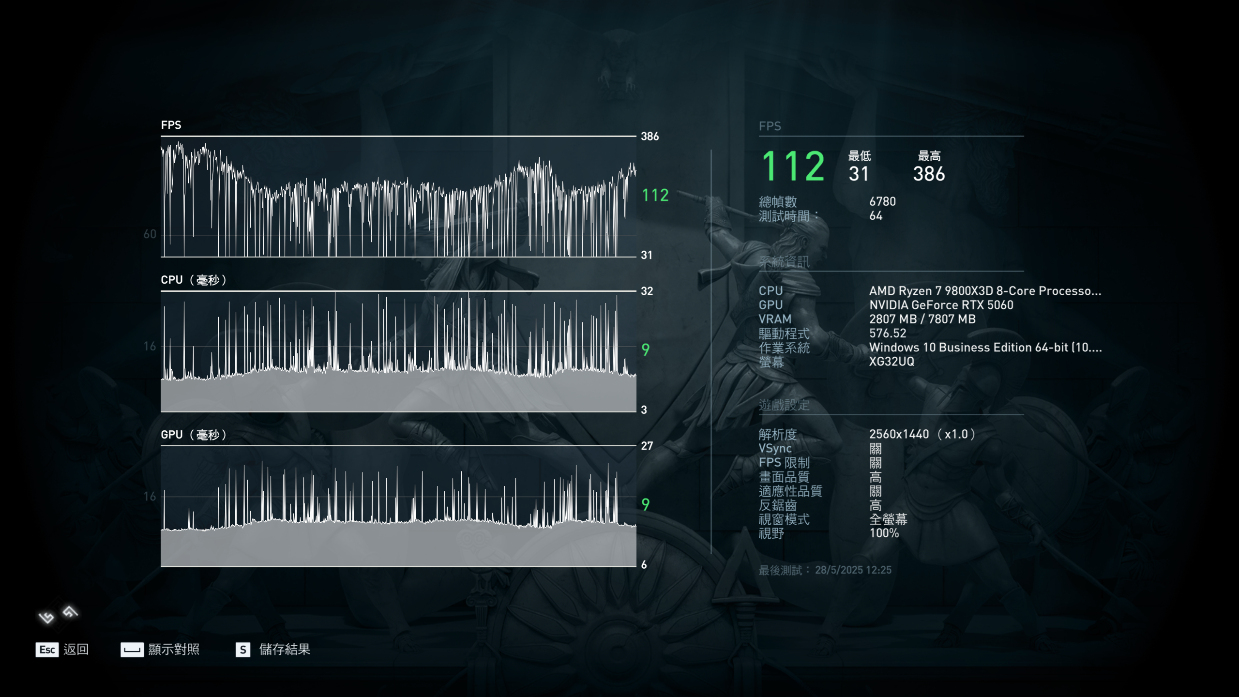1239x697 pixels.
Task: Click the 最高 386 maximum FPS value
Action: [x=929, y=174]
